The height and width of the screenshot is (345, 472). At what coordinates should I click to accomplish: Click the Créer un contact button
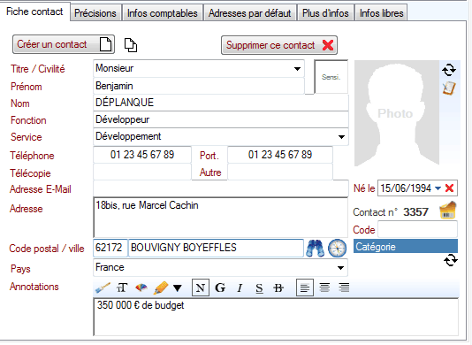64,44
